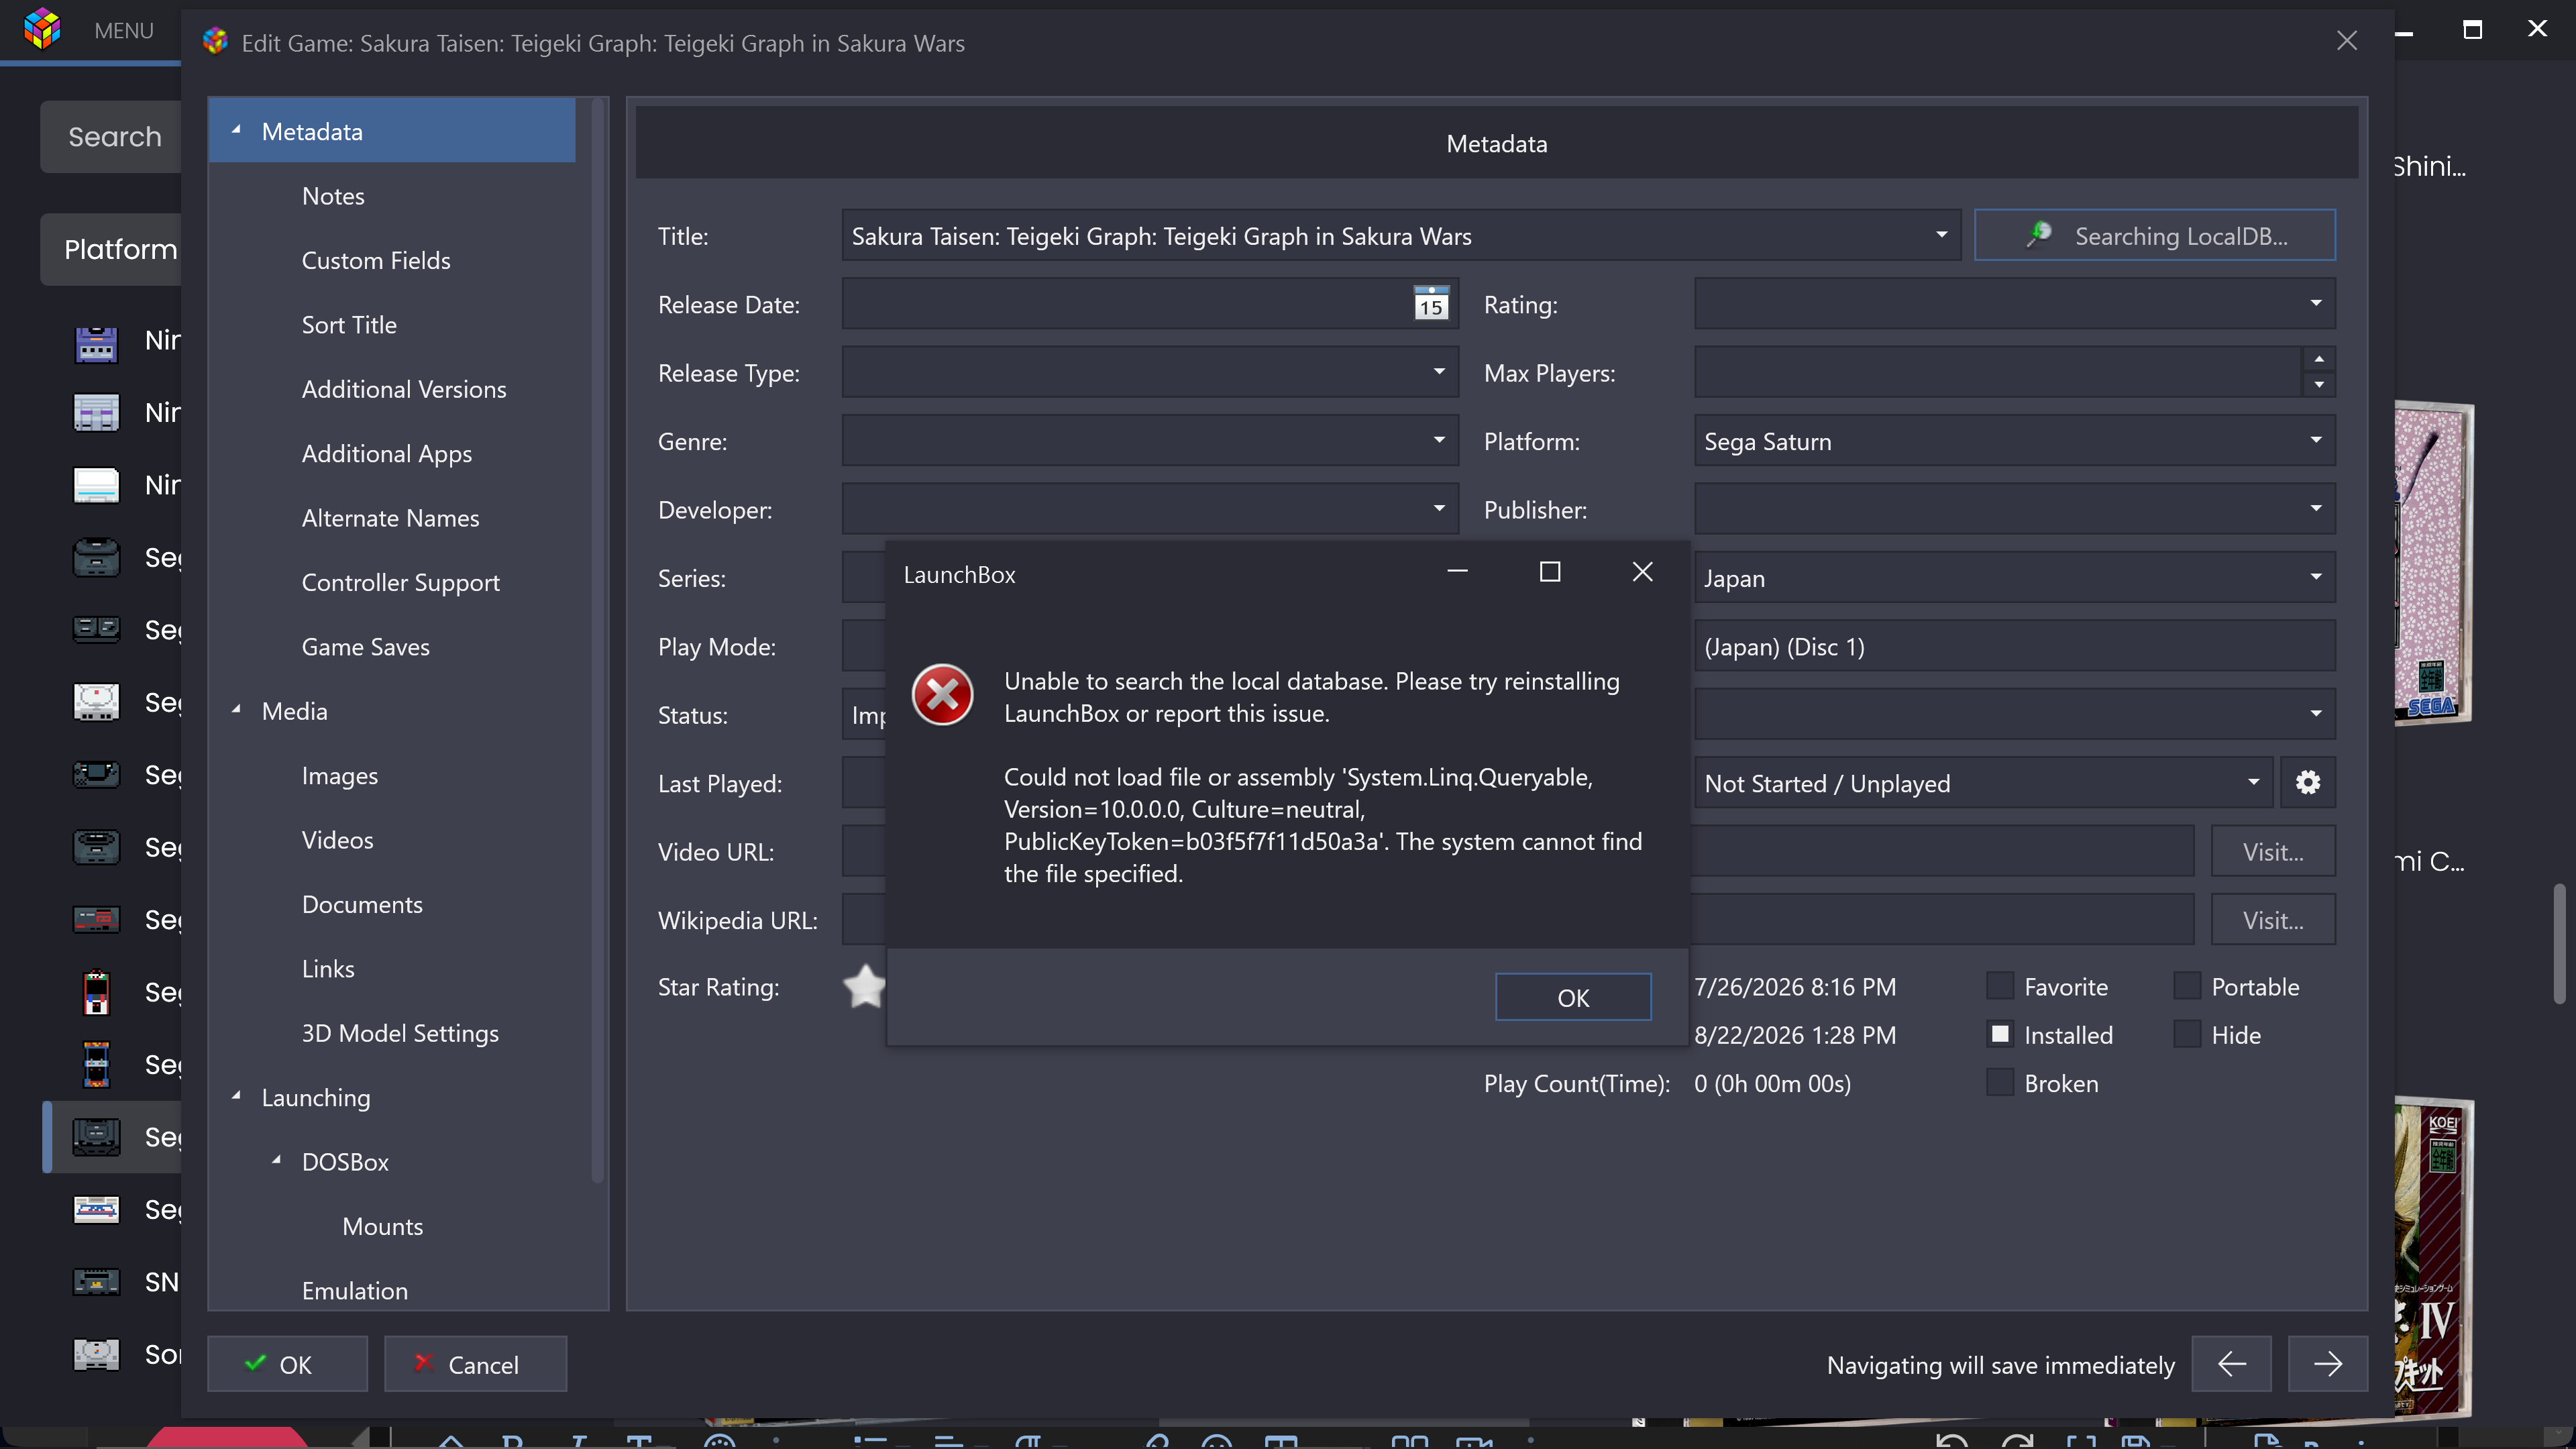Click OK in the error dialog
2576x1449 pixels.
pyautogui.click(x=1573, y=997)
